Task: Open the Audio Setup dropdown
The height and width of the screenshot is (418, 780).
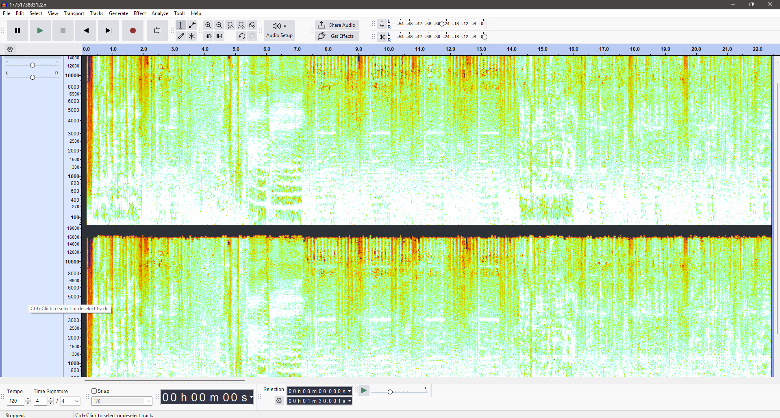Action: 279,30
